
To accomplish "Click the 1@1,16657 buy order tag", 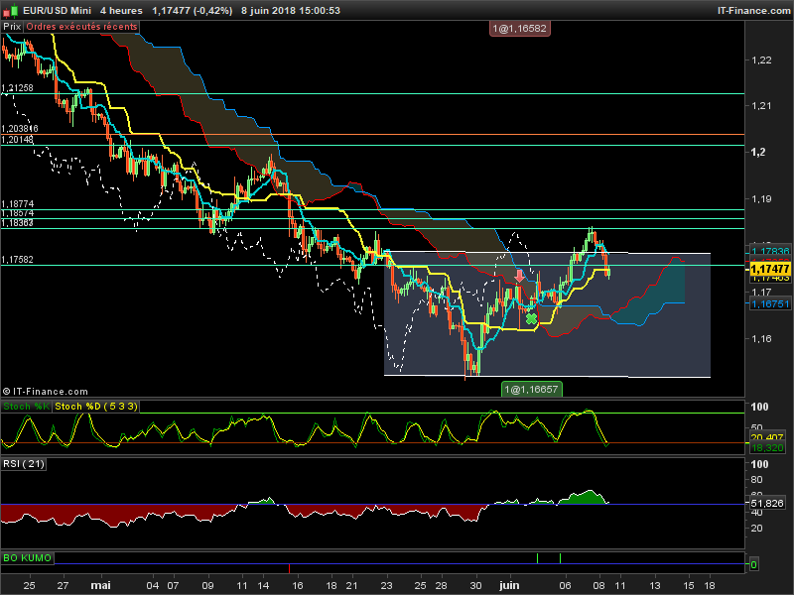I will pos(531,389).
